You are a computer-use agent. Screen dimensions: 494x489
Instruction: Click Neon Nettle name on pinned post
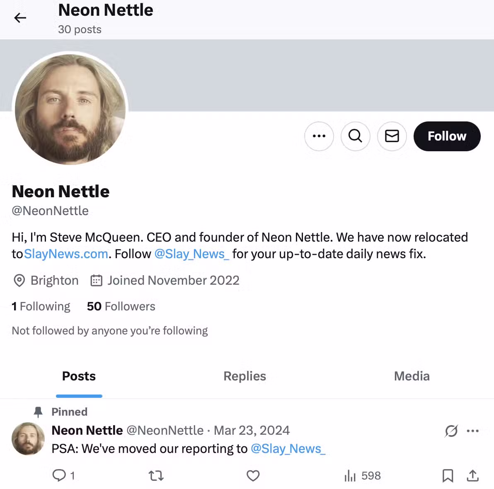click(x=87, y=431)
